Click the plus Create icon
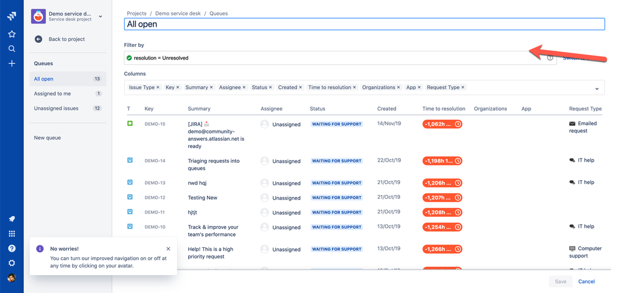The width and height of the screenshot is (620, 293). (x=12, y=64)
